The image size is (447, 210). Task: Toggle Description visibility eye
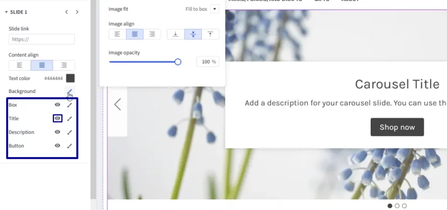point(58,132)
